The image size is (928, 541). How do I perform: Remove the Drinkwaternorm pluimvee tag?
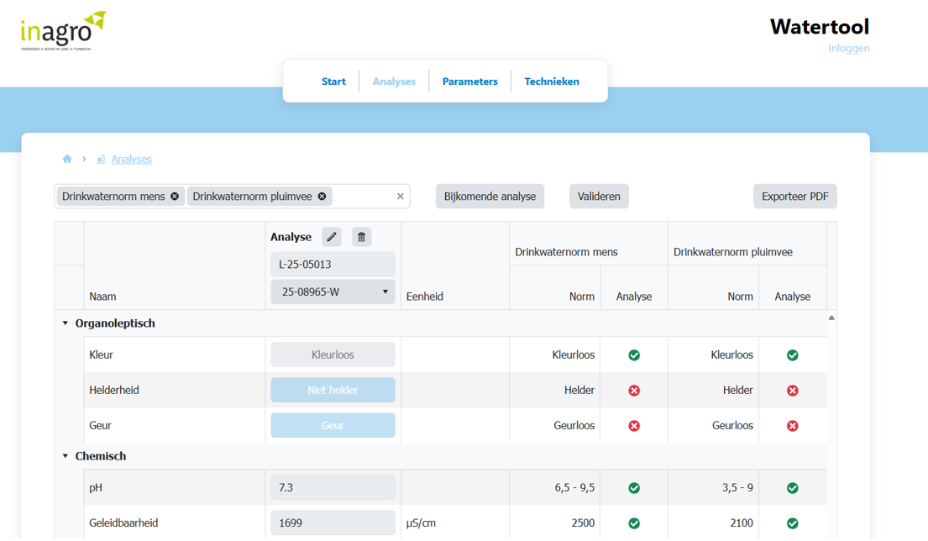pos(322,197)
